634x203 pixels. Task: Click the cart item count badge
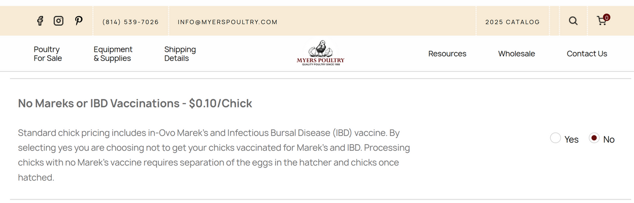(x=607, y=17)
